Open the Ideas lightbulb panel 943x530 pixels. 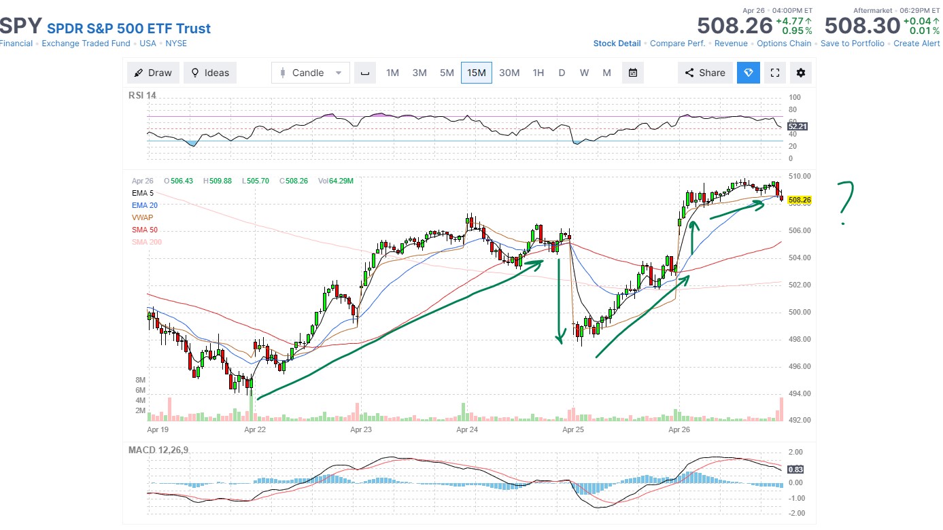tap(210, 73)
